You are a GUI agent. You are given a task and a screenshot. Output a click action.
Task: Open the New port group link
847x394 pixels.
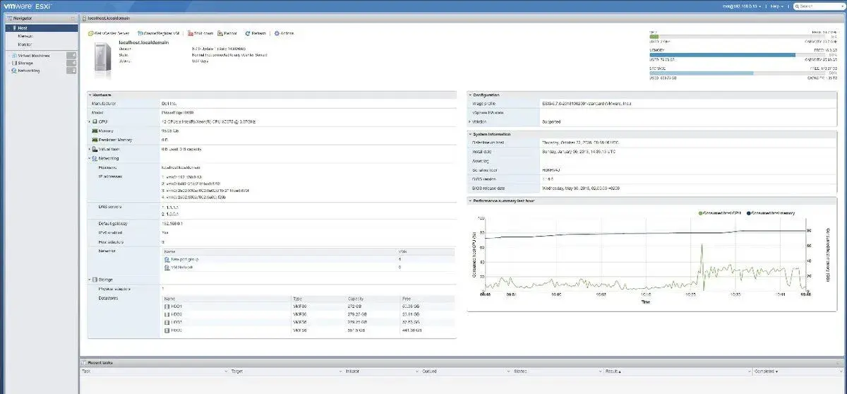click(x=185, y=259)
